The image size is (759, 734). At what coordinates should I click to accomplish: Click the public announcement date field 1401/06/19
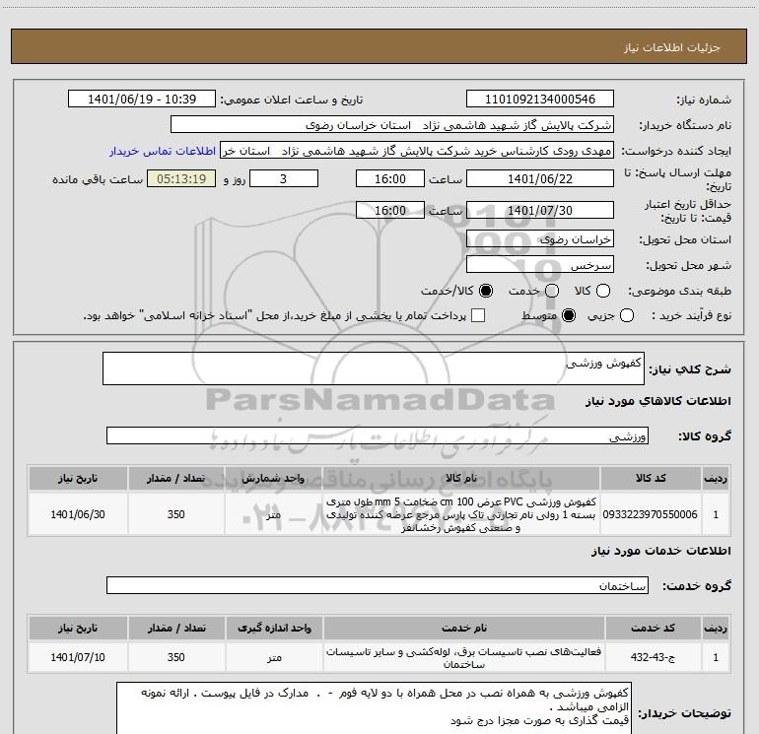pos(142,100)
